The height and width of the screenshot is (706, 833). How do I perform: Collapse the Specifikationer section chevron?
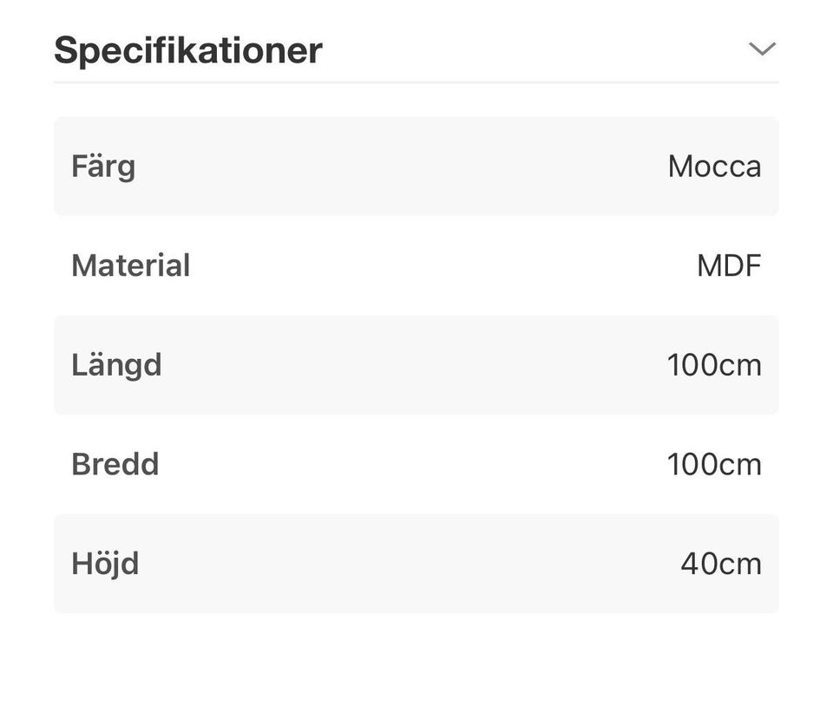762,49
